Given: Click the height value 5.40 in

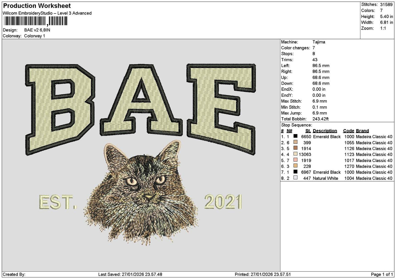Looking at the screenshot, I should pyautogui.click(x=386, y=16).
